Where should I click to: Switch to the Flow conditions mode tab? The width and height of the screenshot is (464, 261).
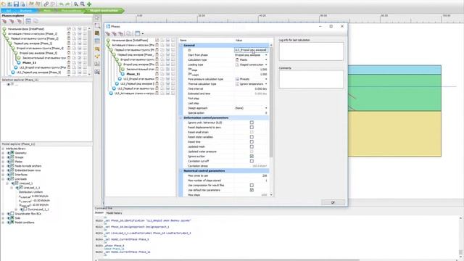click(x=71, y=11)
